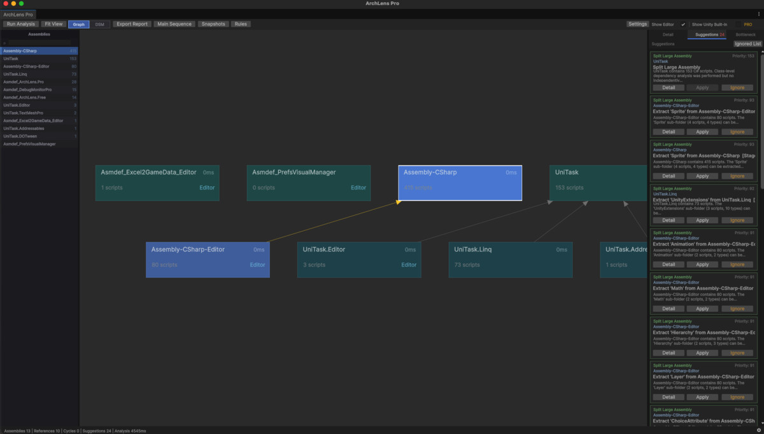Ignore the UniTask Split Large Assembly suggestion
Viewport: 764px width, 434px height.
click(737, 88)
